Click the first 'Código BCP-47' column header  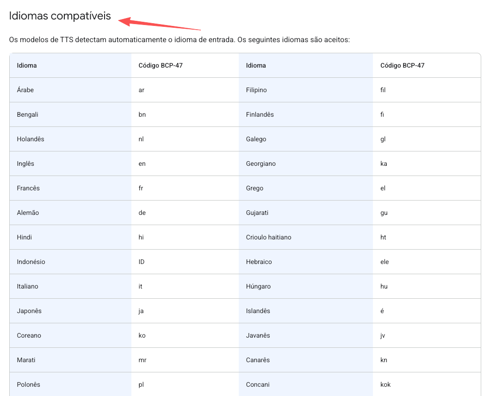coord(185,65)
